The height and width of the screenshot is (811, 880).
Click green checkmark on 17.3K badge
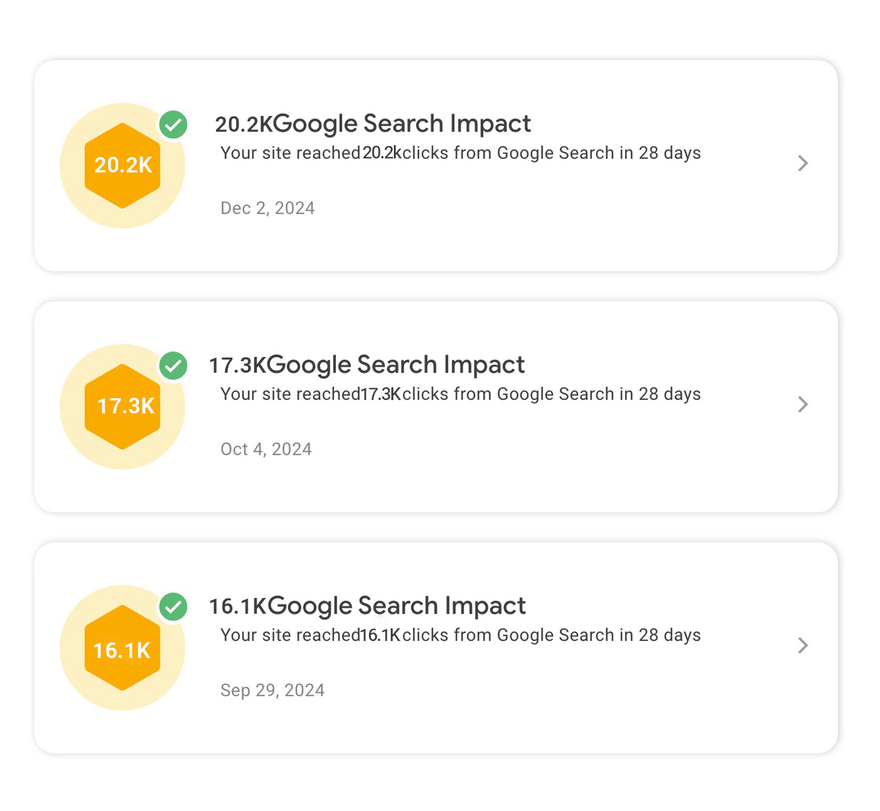tap(174, 366)
